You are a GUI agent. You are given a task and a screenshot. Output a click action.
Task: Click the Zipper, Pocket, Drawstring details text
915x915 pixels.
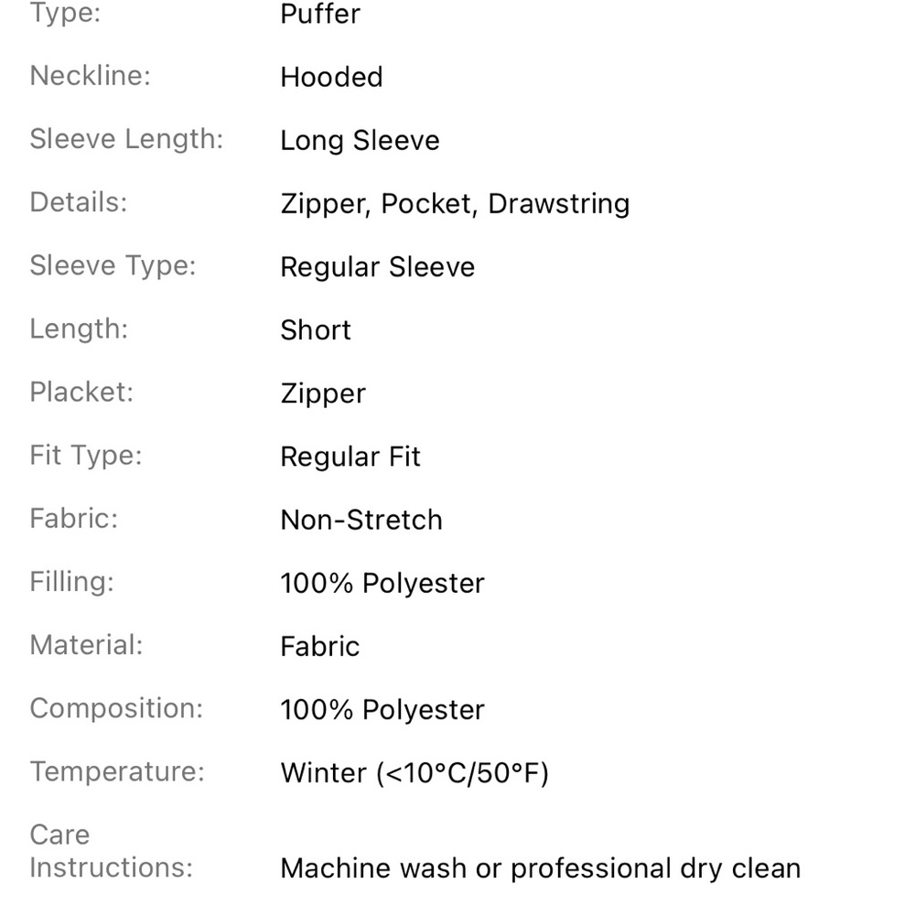point(455,204)
